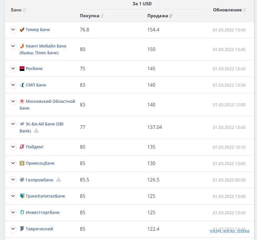The height and width of the screenshot is (240, 257).
Task: Open the Квант Мобайл Банк link
Action: [43, 49]
